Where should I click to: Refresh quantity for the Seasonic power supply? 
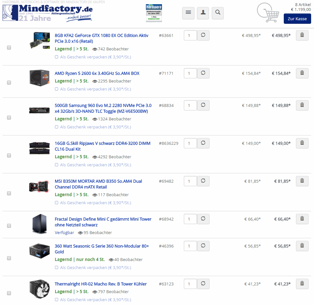pos(203,246)
